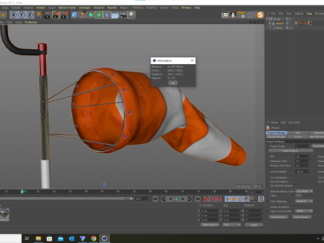Open the Render menu

point(40,7)
